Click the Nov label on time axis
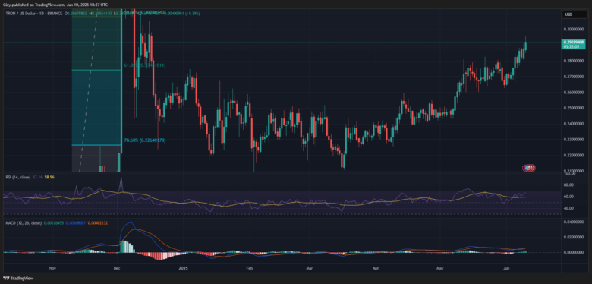The image size is (592, 284). point(52,268)
